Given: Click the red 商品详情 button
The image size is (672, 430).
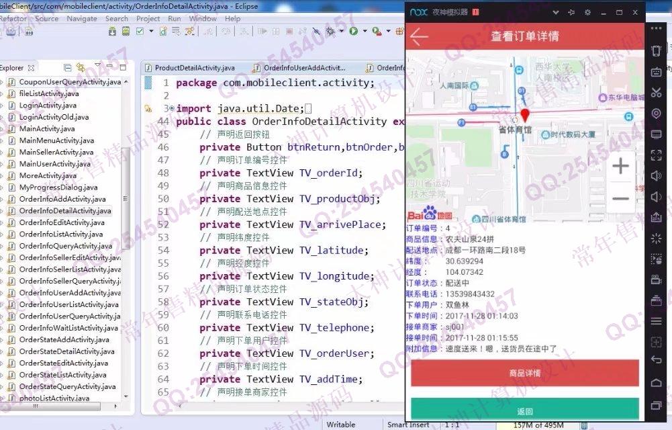Looking at the screenshot, I should (x=524, y=373).
